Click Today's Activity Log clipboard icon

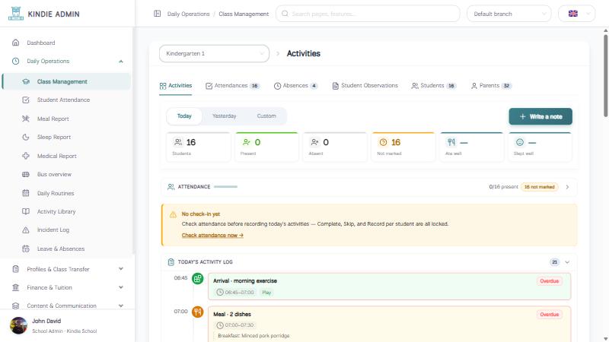click(171, 262)
